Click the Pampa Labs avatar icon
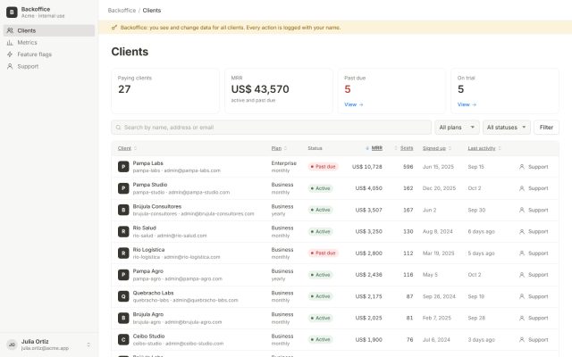572x357 pixels. 123,167
